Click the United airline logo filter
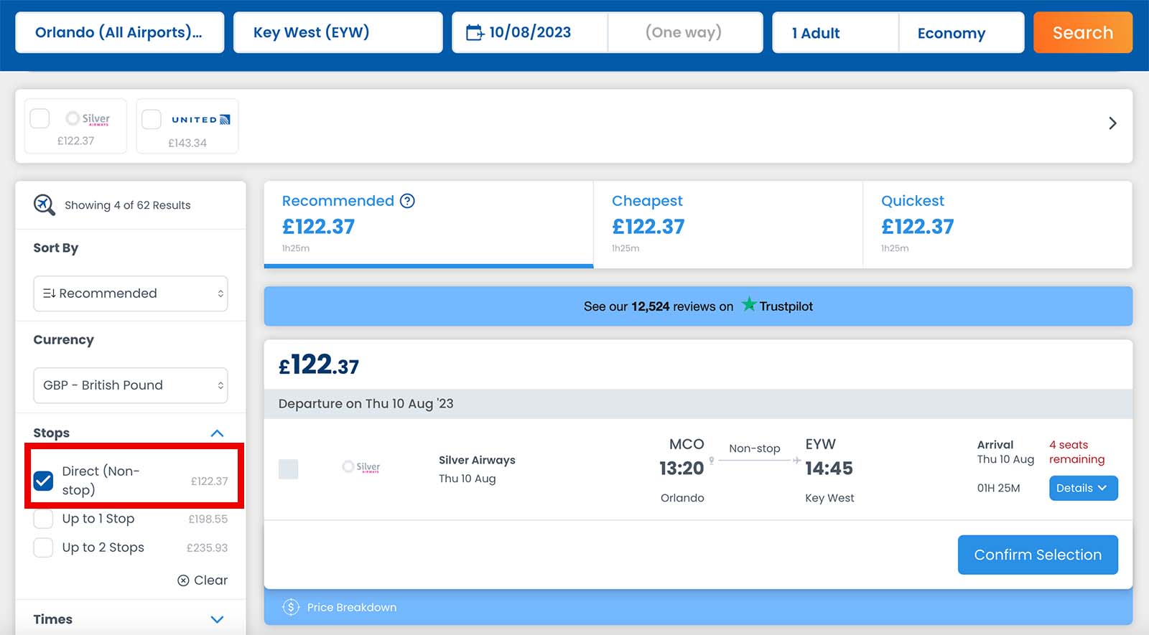Image resolution: width=1149 pixels, height=635 pixels. pos(200,120)
